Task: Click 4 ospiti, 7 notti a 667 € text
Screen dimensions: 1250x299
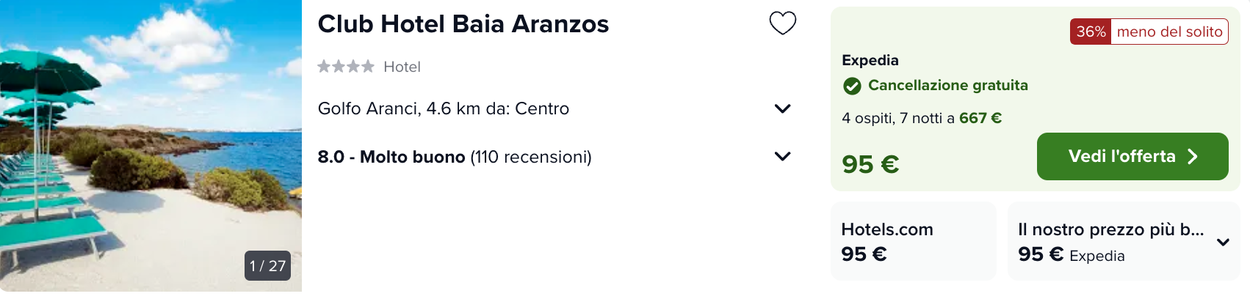Action: click(922, 118)
